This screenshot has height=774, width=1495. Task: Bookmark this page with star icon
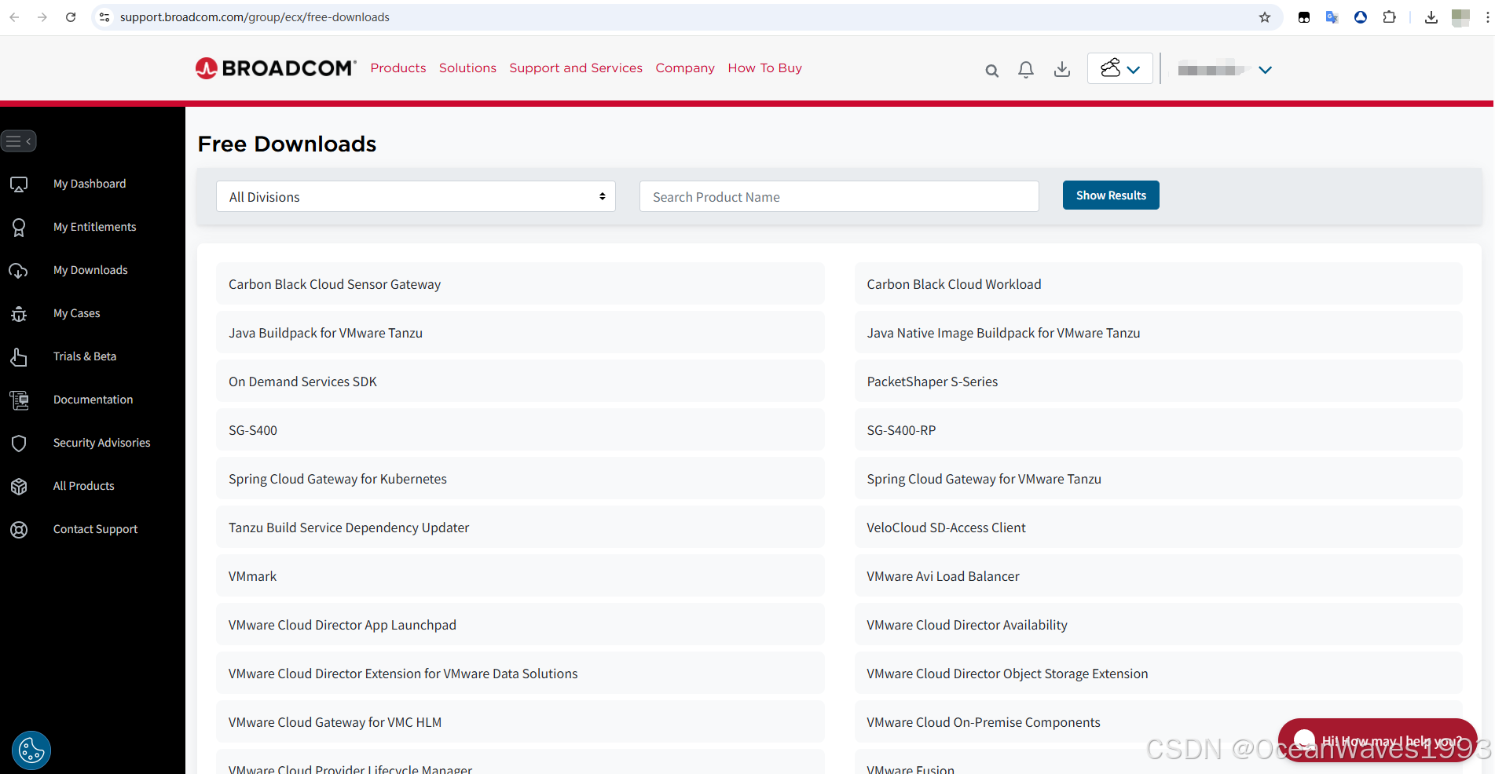tap(1265, 17)
